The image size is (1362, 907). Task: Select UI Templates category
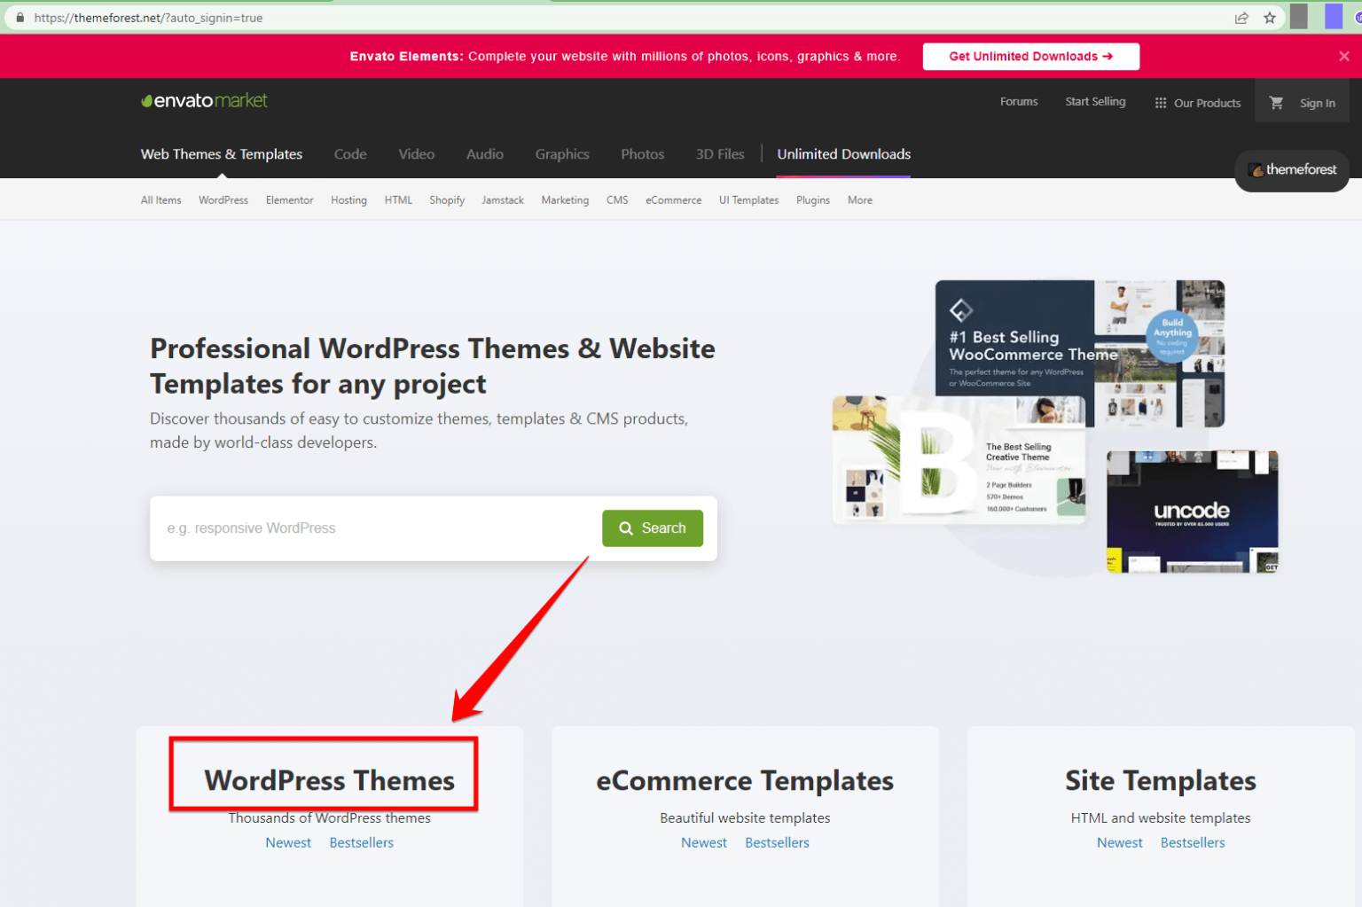pos(748,200)
